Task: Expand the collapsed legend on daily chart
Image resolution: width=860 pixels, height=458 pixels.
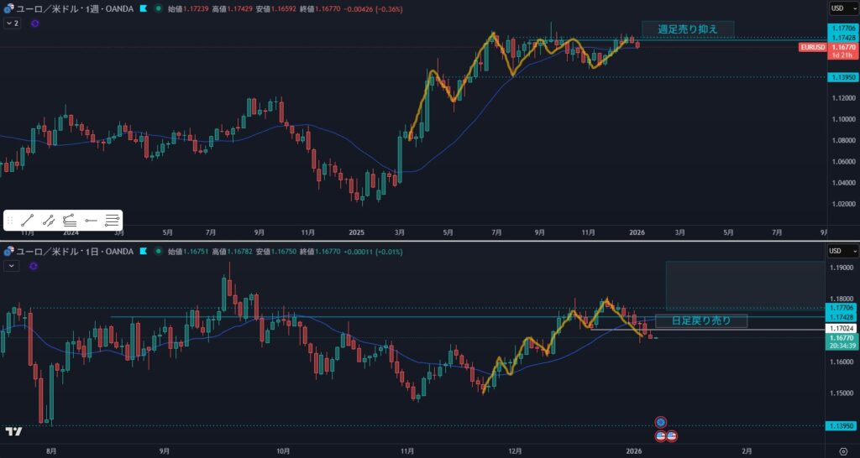Action: tap(12, 266)
